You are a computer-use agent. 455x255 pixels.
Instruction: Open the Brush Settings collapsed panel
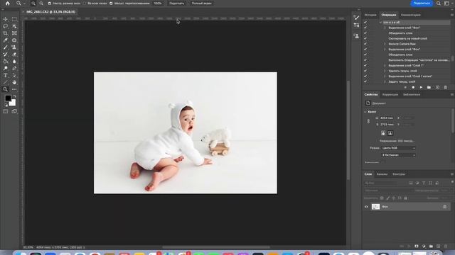pos(356,18)
